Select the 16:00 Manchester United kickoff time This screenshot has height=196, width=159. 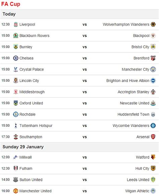(6, 191)
